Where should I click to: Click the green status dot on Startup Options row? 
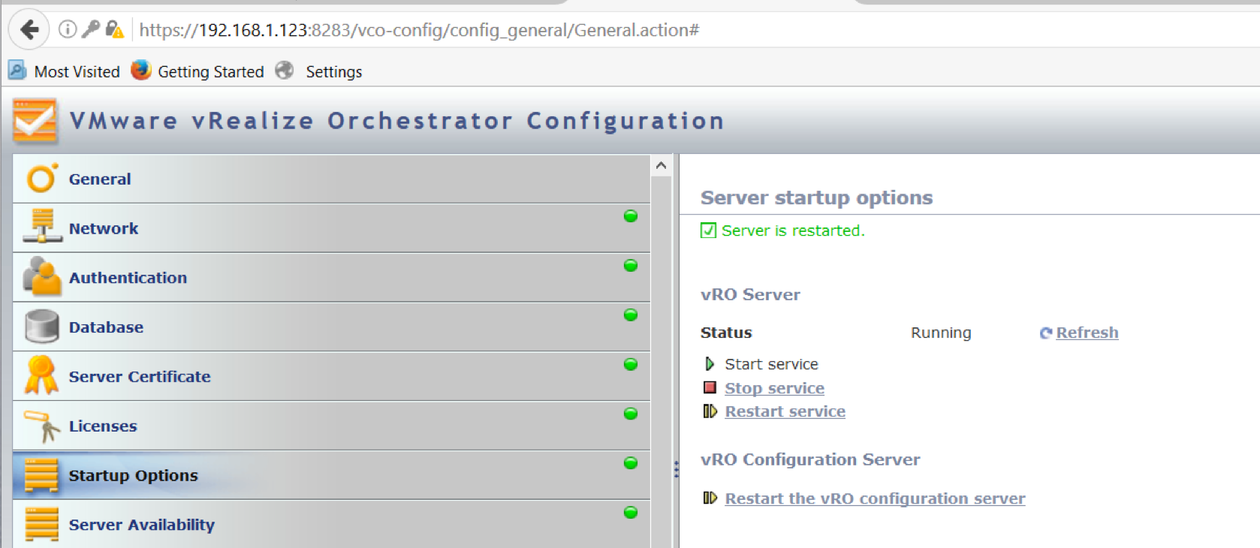[x=631, y=463]
